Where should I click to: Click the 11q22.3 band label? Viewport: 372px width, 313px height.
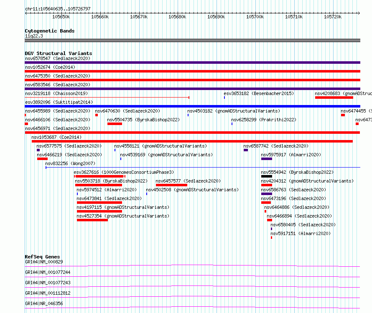pyautogui.click(x=34, y=36)
